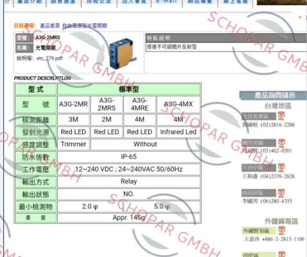Viewport: 307px width, 257px height.
Task: Select the 大台中區 region label
Action: click(x=259, y=168)
